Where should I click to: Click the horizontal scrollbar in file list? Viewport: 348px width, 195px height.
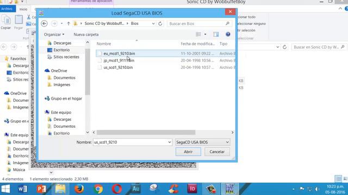(146, 132)
